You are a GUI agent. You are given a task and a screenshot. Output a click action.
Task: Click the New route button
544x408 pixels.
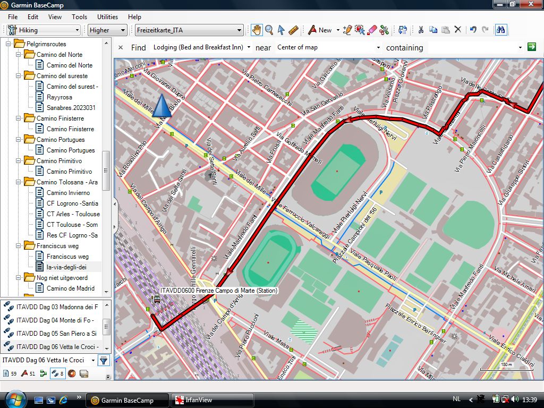[320, 30]
